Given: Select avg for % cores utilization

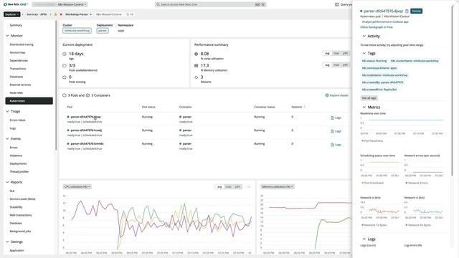Looking at the screenshot, I should tap(327, 53).
